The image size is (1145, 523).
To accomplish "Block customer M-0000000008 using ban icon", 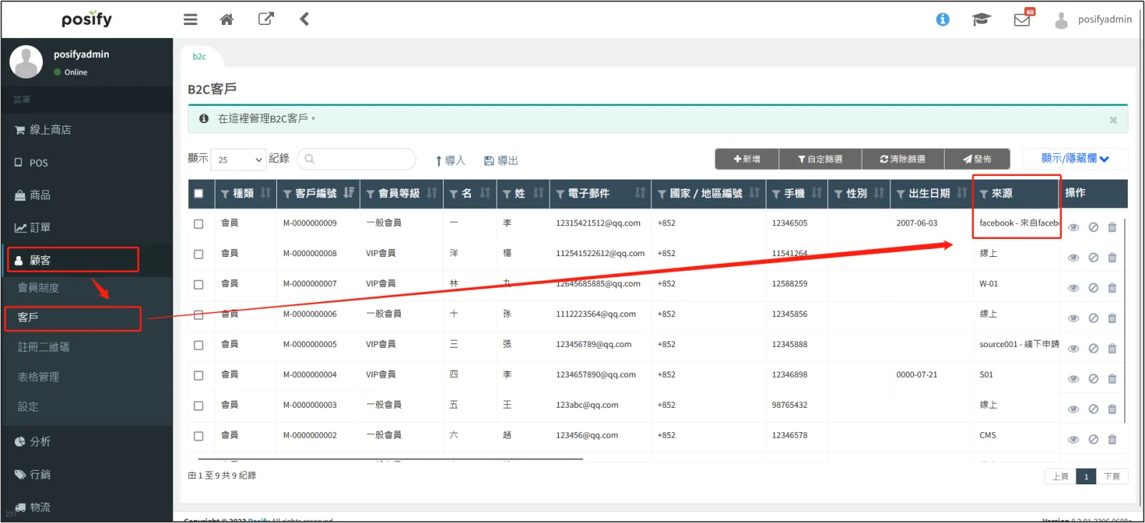I will (1093, 258).
